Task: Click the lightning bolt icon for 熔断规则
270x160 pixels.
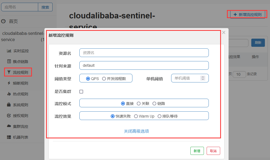Action: coord(9,83)
